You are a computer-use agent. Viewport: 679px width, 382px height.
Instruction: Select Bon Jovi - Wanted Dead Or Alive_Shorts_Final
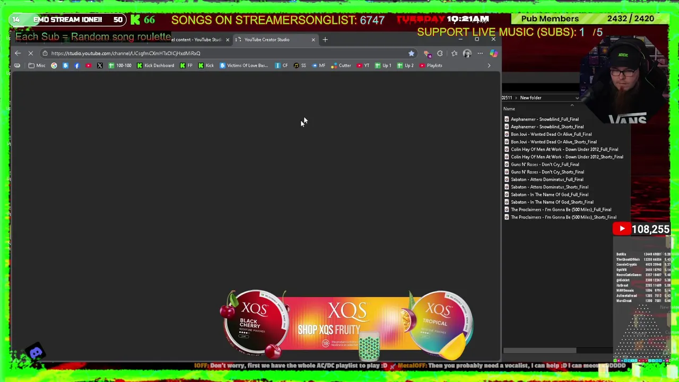coord(550,142)
